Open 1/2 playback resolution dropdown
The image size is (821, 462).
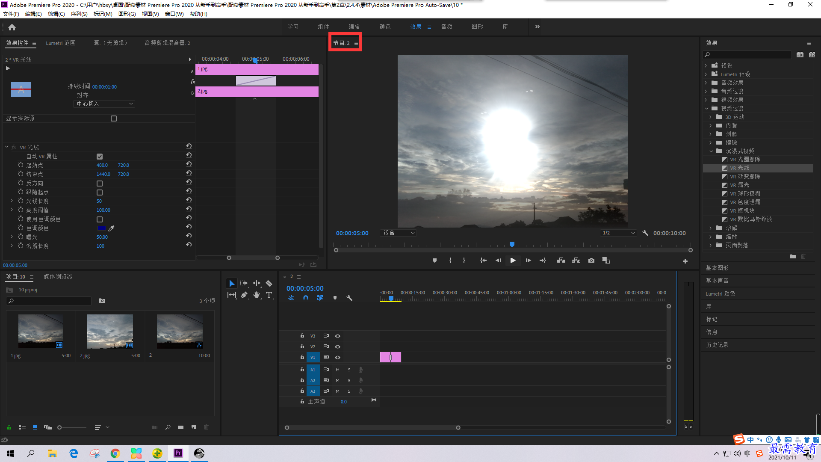pyautogui.click(x=618, y=233)
